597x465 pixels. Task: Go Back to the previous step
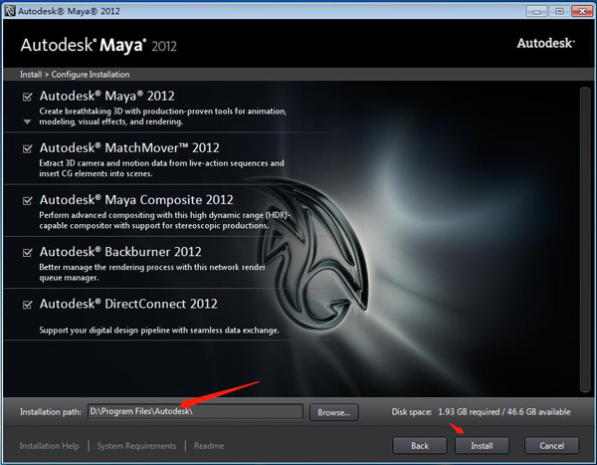420,445
